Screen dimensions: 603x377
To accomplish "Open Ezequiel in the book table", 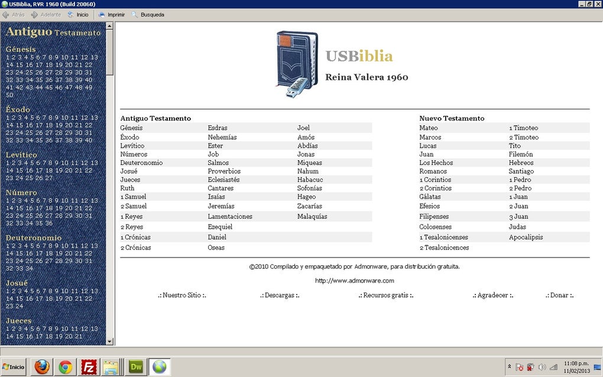I will point(220,227).
